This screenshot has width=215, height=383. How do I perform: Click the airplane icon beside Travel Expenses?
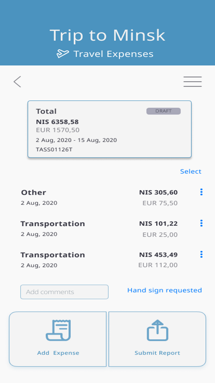click(x=63, y=53)
